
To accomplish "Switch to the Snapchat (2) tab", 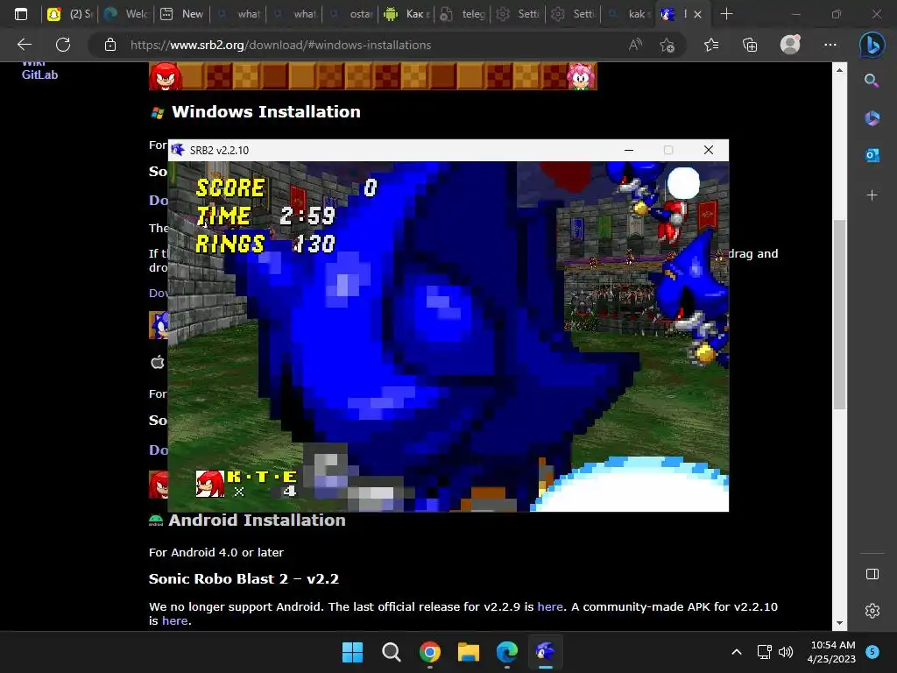I will point(70,14).
